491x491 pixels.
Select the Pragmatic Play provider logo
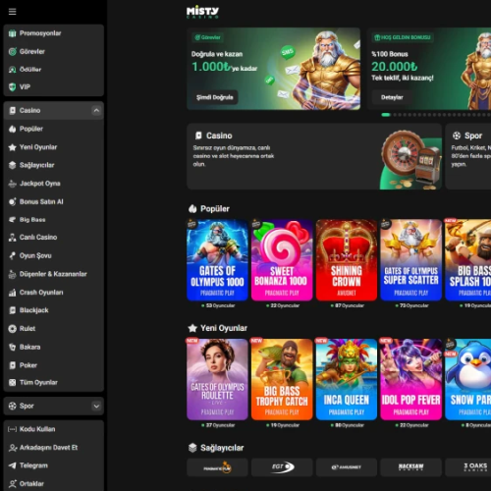[x=217, y=467]
